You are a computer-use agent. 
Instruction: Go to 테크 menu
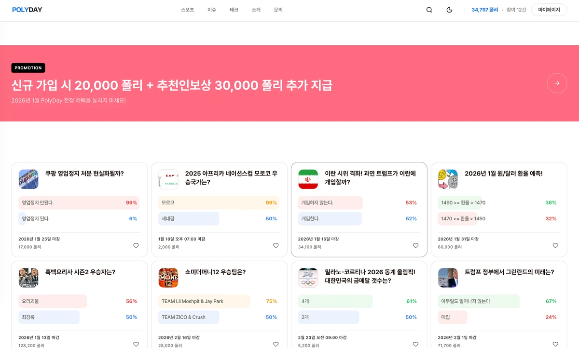(234, 10)
